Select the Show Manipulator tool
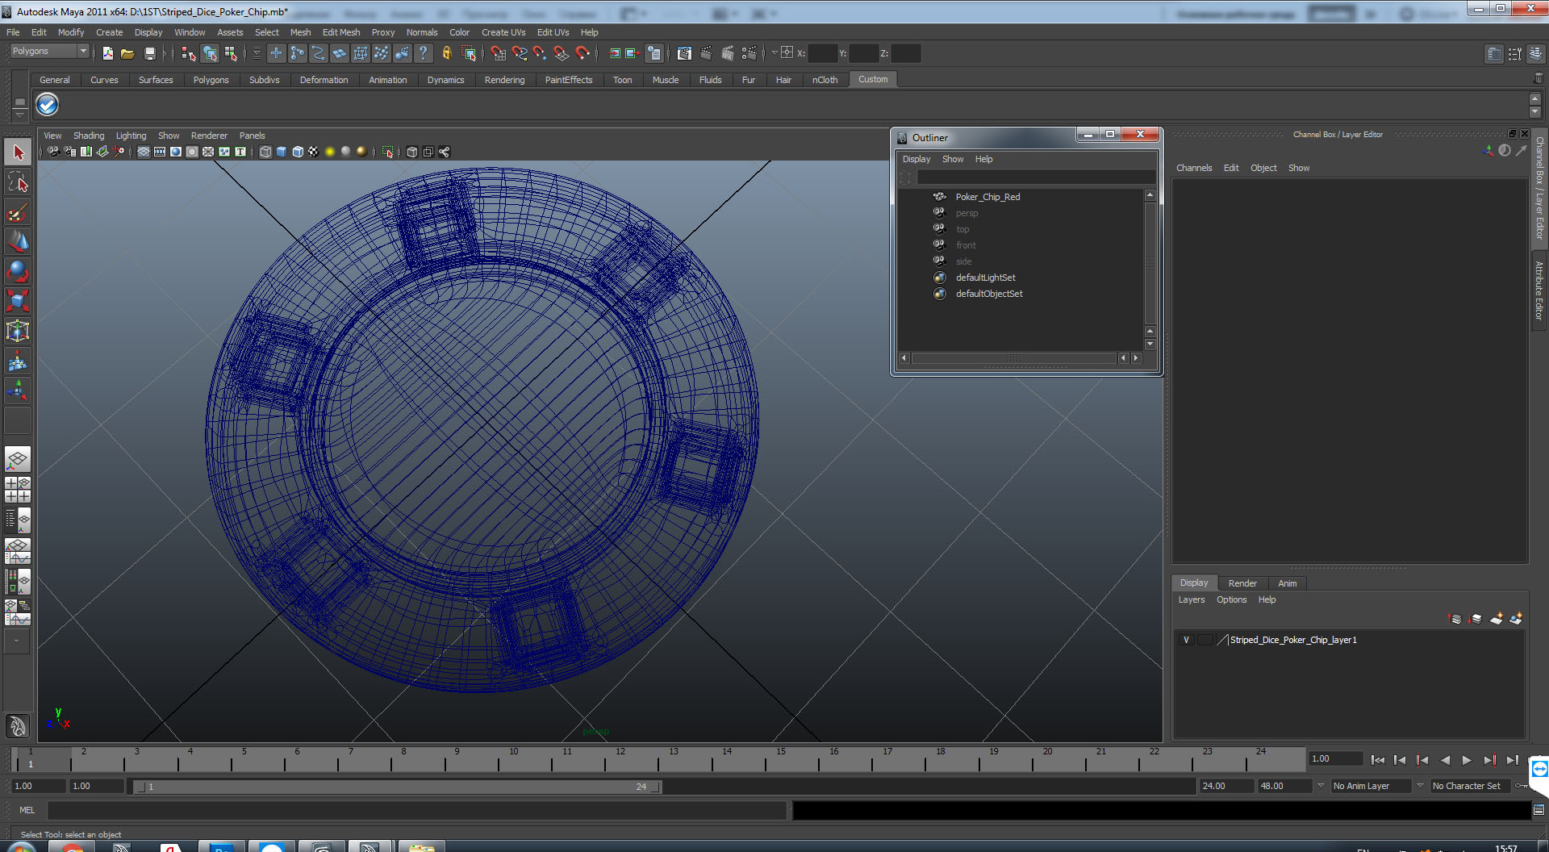This screenshot has height=852, width=1549. (x=18, y=391)
